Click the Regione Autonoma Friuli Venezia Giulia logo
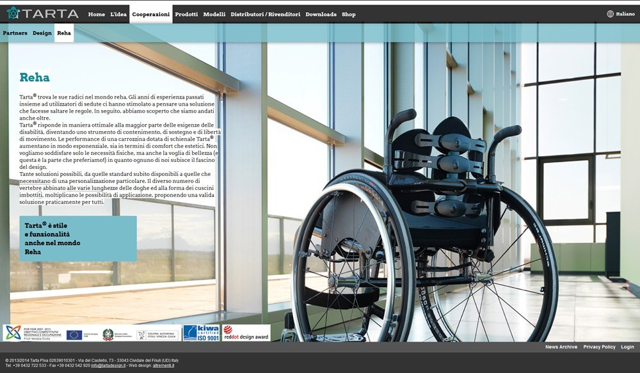This screenshot has height=373, width=640. click(158, 335)
